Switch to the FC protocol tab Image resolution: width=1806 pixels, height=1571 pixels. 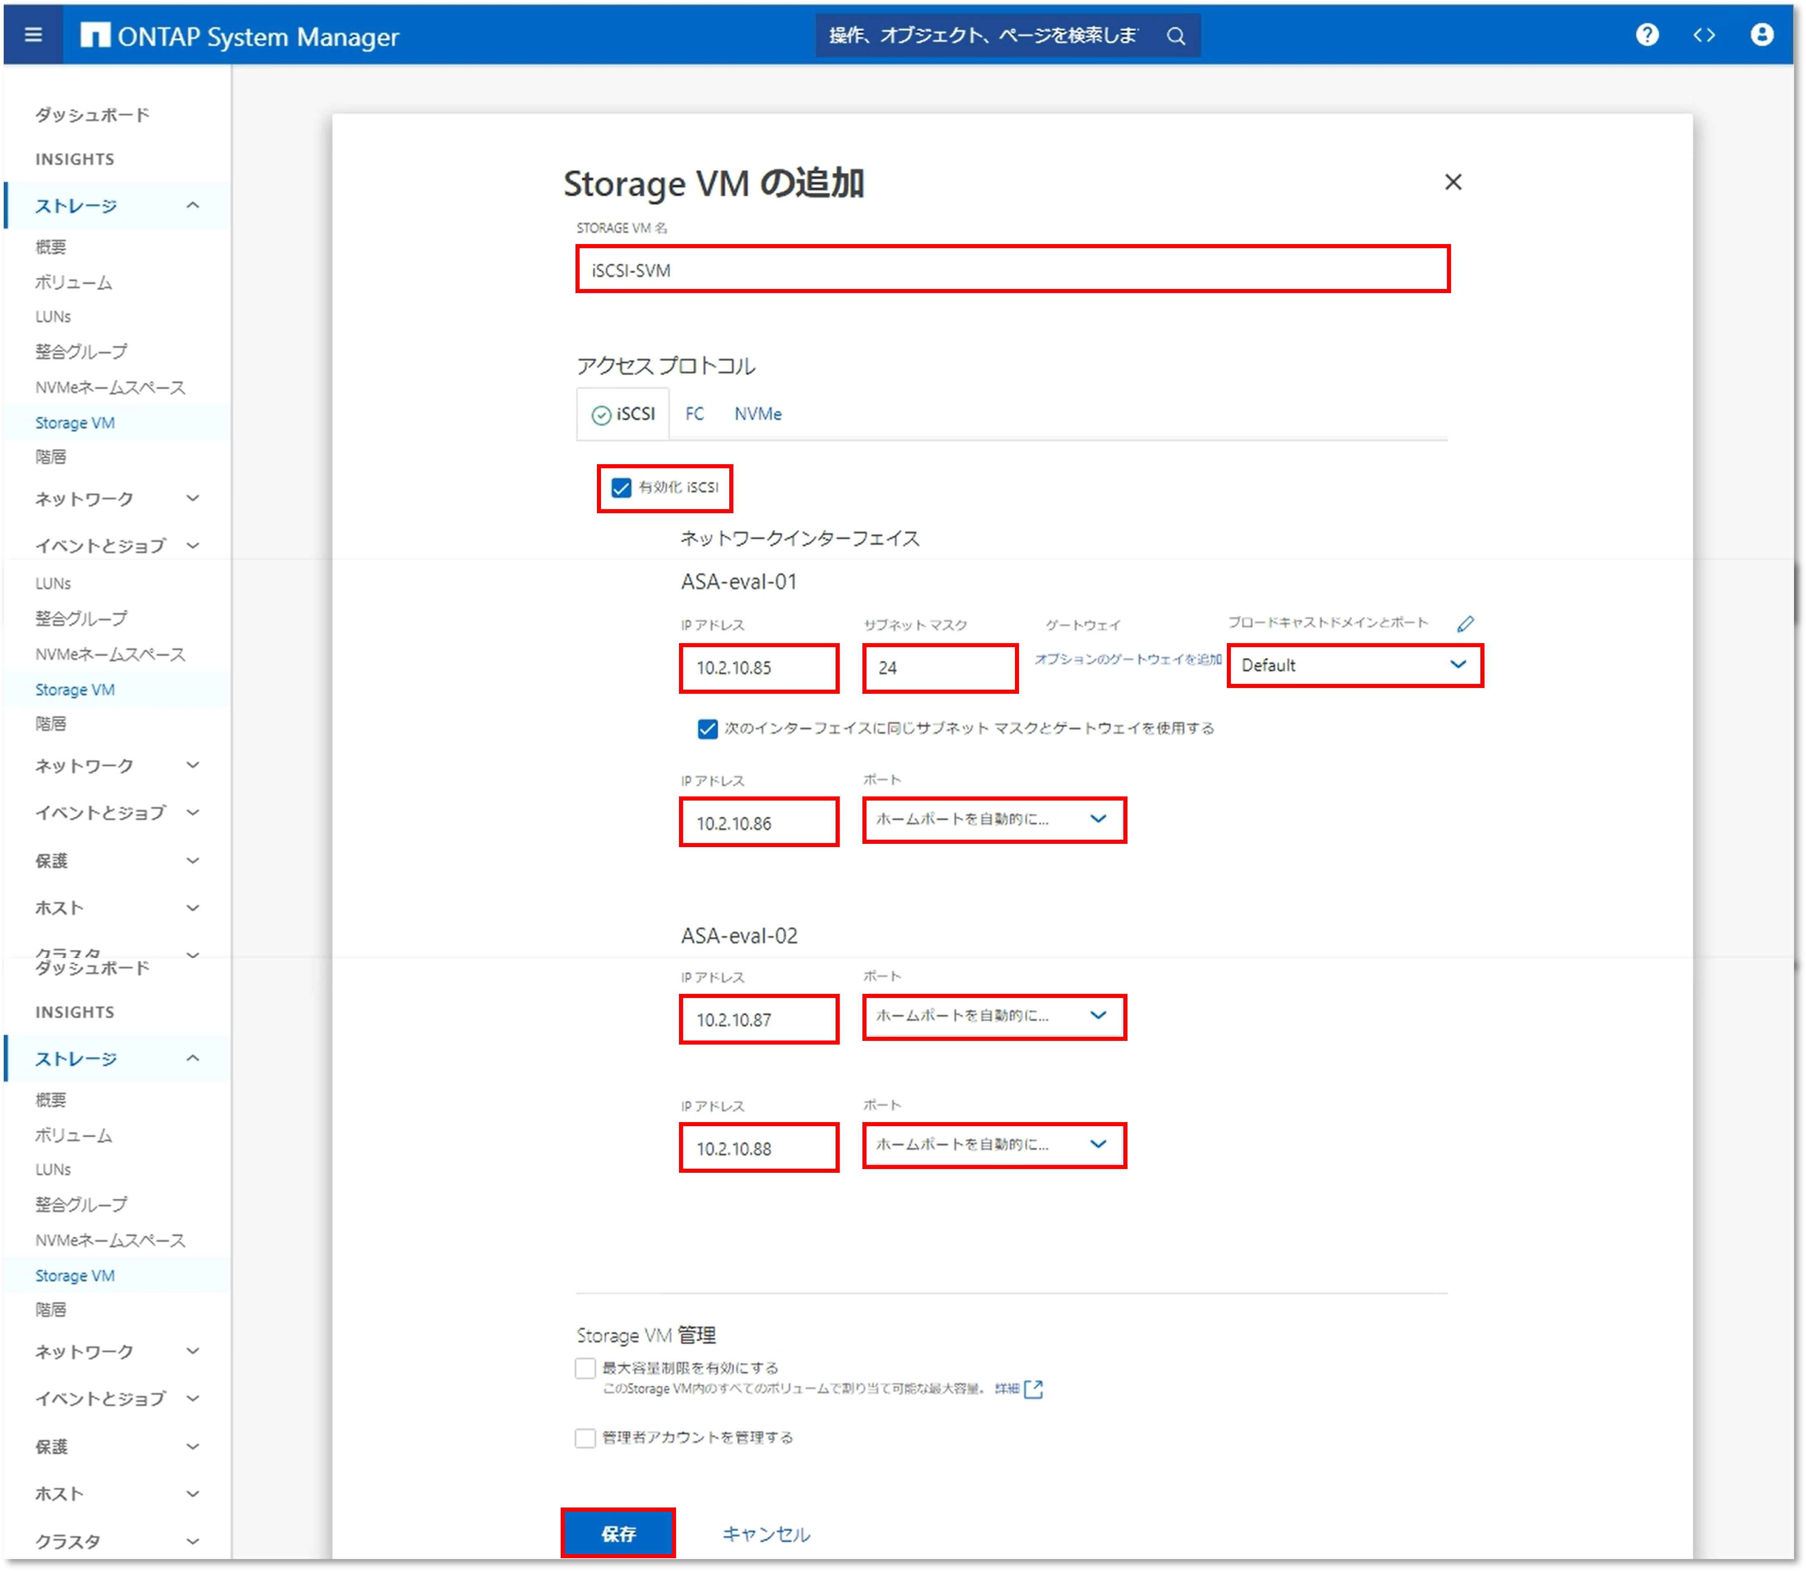click(x=694, y=415)
